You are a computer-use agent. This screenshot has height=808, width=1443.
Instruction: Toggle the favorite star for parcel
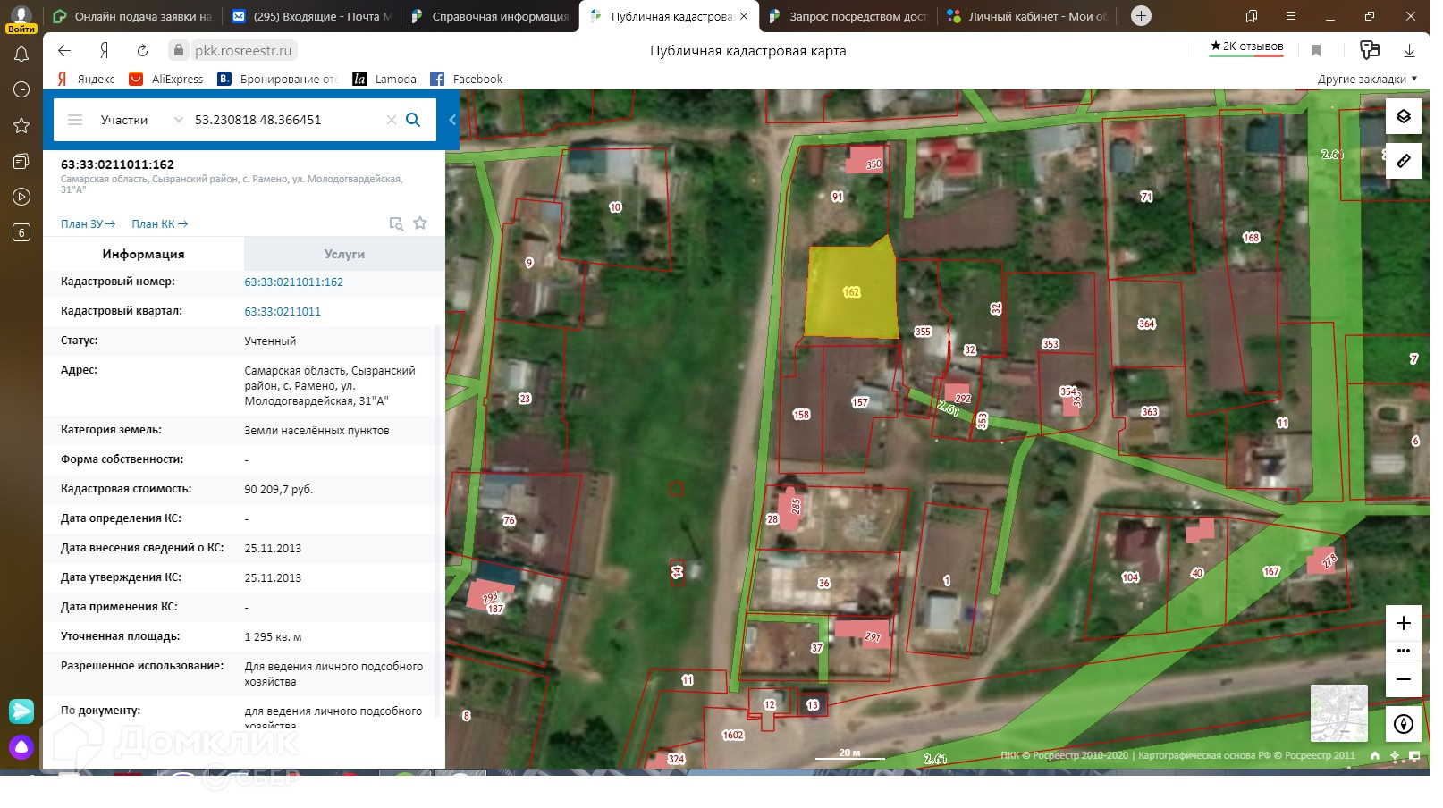coord(420,223)
